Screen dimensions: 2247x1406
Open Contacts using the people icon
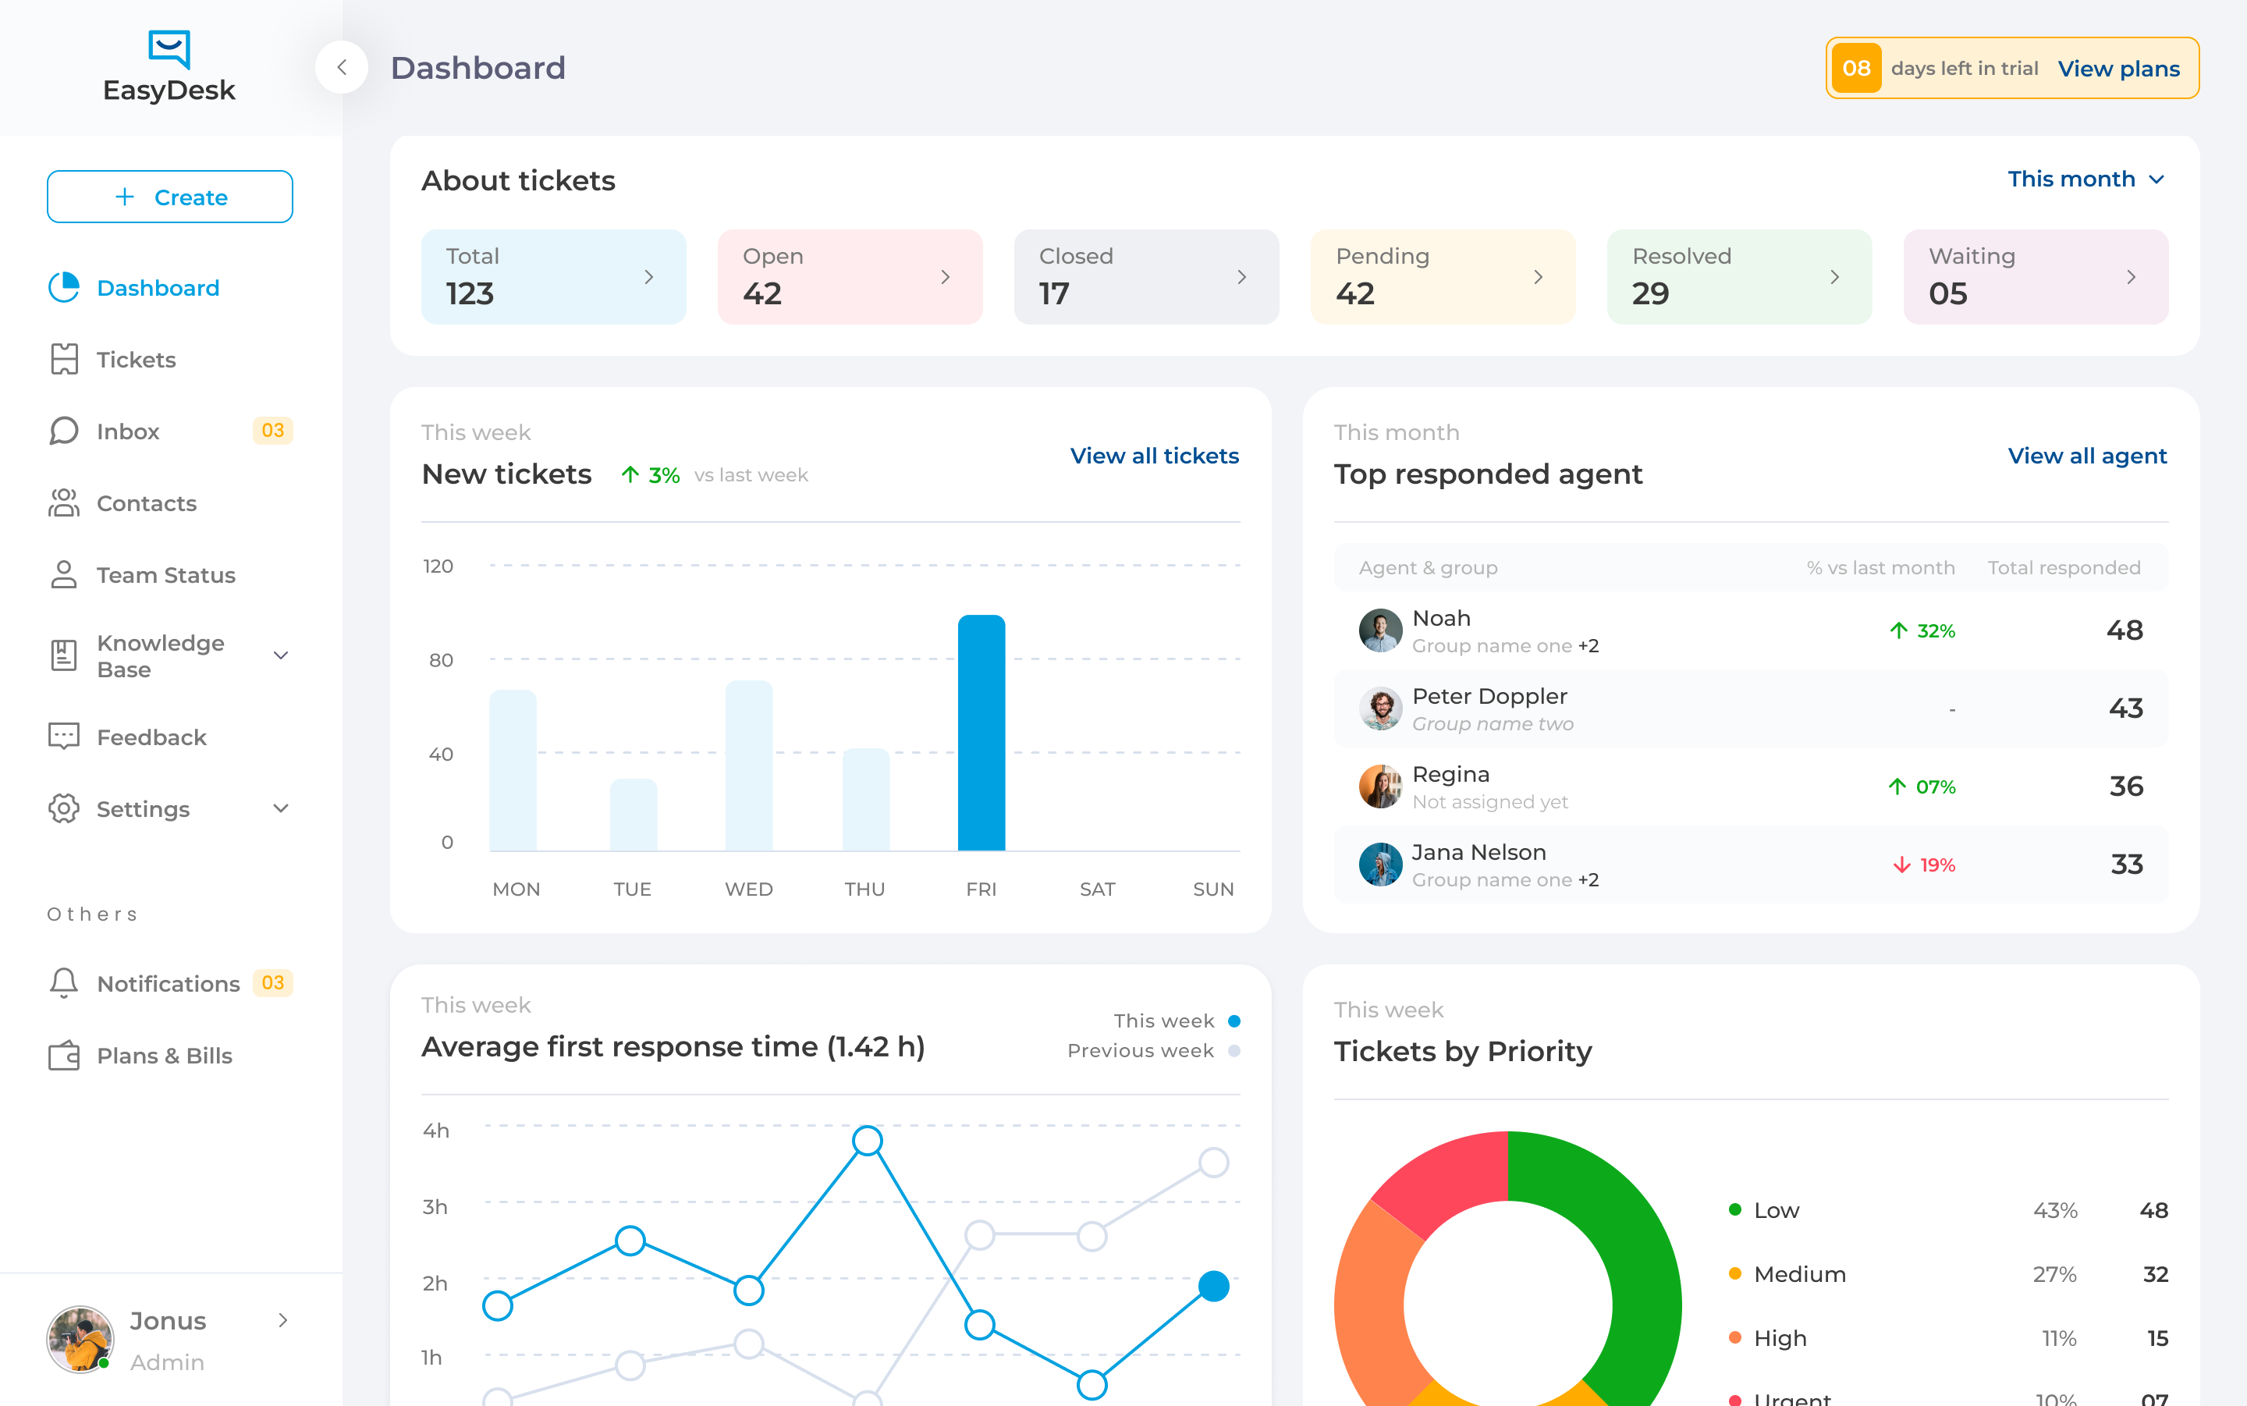(x=63, y=503)
